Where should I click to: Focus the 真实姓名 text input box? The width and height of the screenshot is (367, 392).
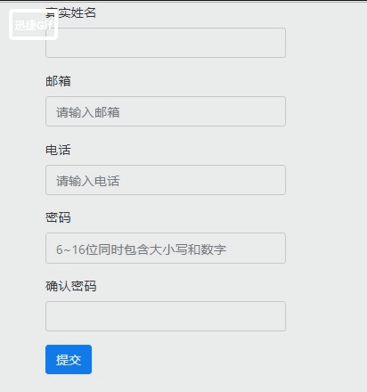pos(166,43)
